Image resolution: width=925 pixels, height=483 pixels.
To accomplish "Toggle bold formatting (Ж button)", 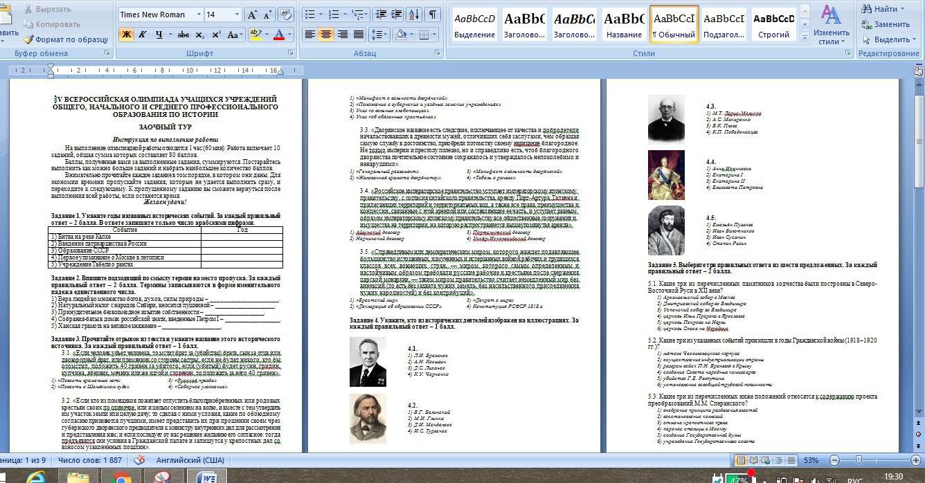I will pos(126,35).
